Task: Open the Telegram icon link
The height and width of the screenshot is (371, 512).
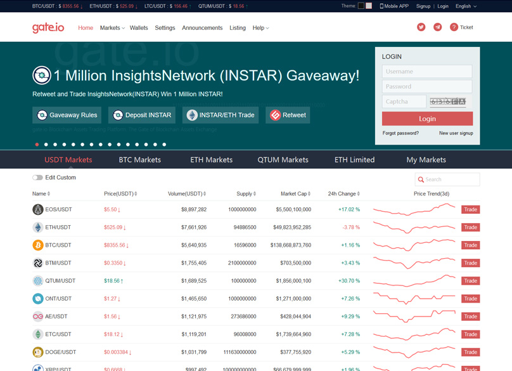Action: (438, 27)
